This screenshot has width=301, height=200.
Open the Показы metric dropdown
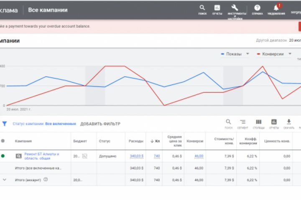(247, 54)
